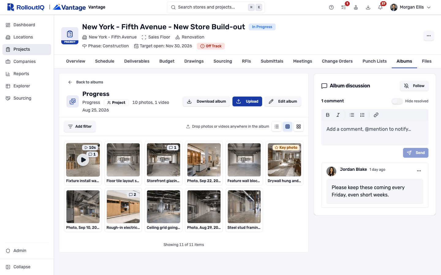Open the help question mark icon

[331, 7]
